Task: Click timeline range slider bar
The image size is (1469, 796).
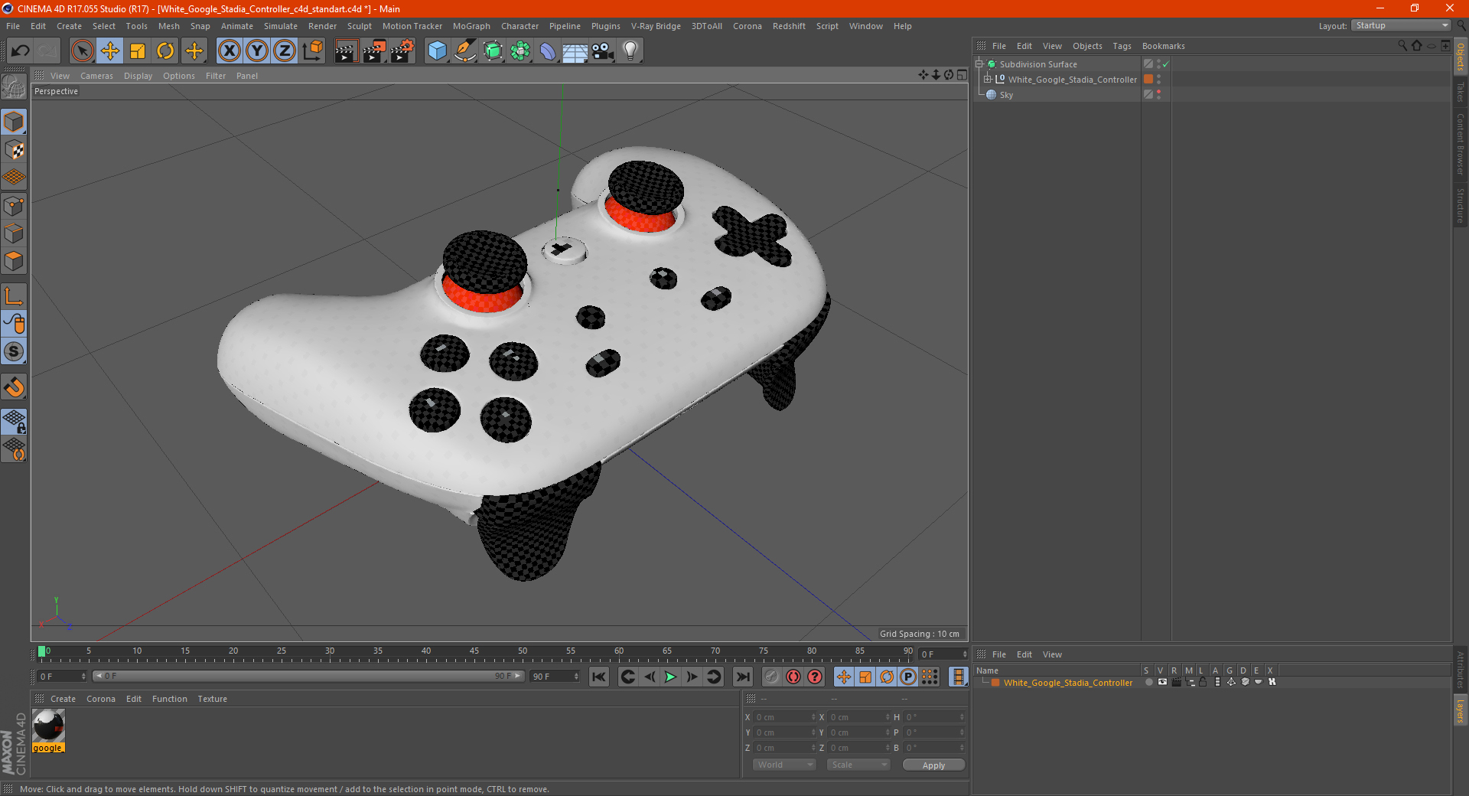Action: click(308, 676)
